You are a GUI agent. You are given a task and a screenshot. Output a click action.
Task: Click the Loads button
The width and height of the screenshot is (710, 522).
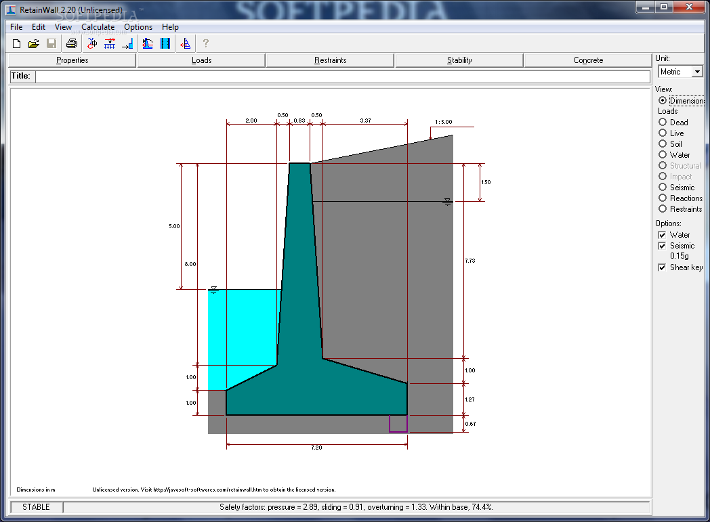(x=201, y=60)
